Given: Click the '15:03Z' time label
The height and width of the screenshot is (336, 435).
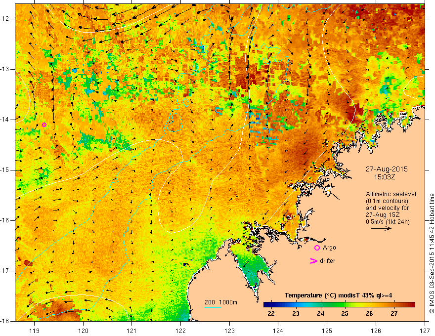Looking at the screenshot, I should (x=384, y=177).
